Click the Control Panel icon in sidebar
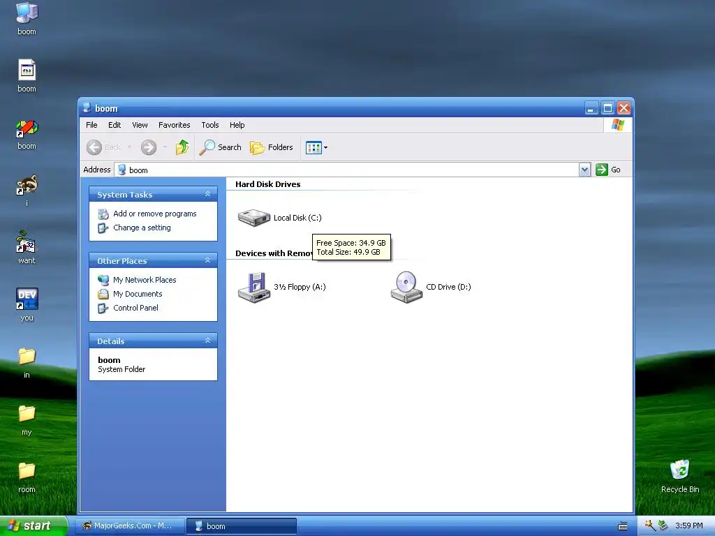715x536 pixels. (x=103, y=308)
